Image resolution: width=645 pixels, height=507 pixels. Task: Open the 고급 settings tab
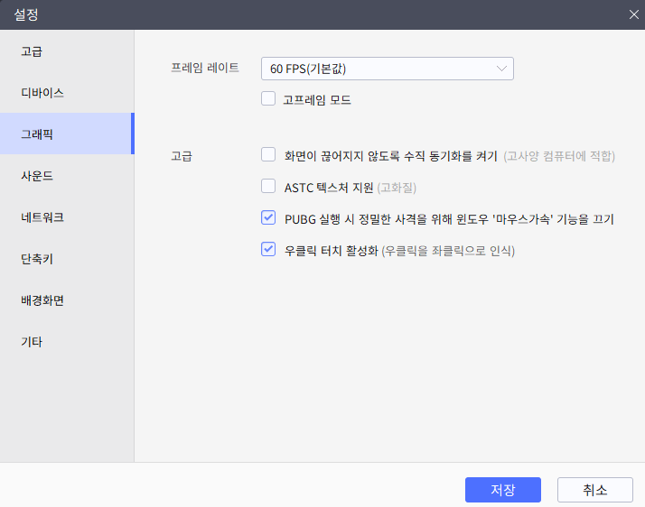click(x=67, y=51)
